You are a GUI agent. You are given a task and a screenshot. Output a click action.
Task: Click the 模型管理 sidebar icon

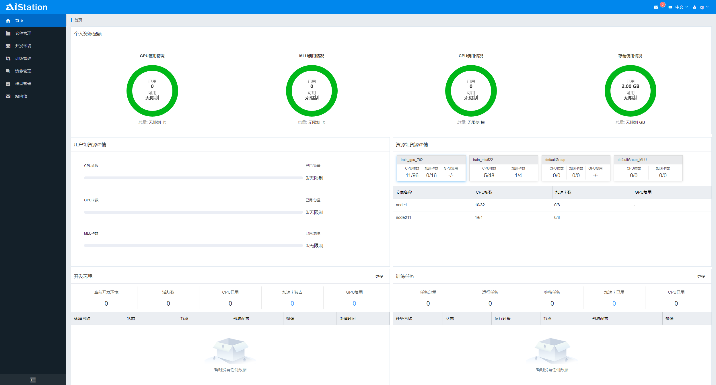[8, 84]
